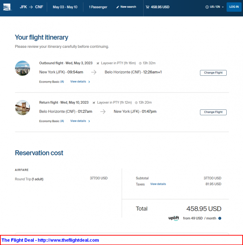Click the New York city thumbnail image

pyautogui.click(x=22, y=68)
